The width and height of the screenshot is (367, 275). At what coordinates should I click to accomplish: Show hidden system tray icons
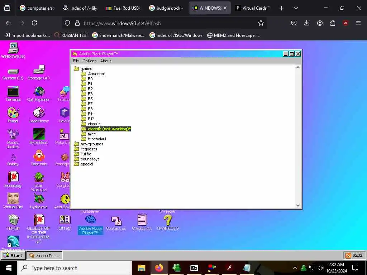coord(295,268)
